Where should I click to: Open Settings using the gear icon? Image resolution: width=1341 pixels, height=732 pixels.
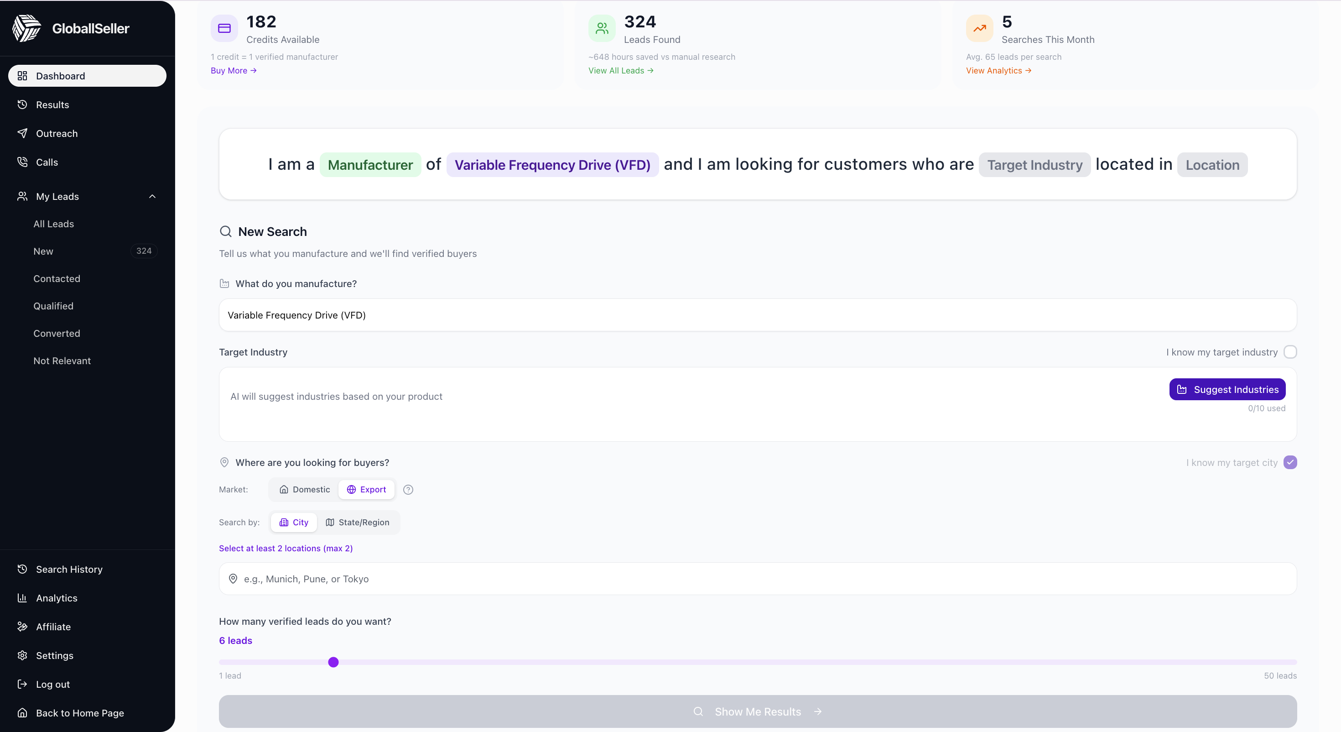click(22, 655)
